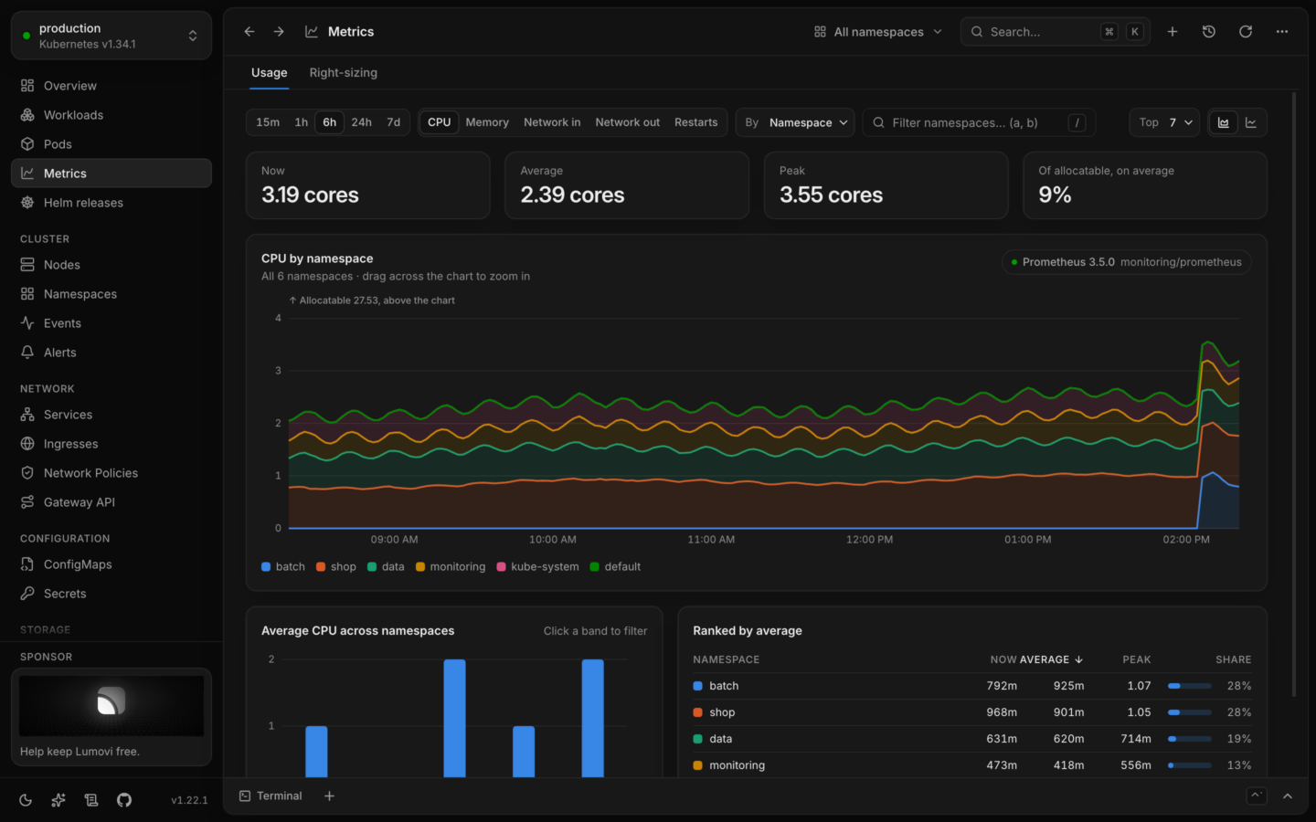Add a new terminal with the plus icon
Image resolution: width=1316 pixels, height=822 pixels.
(x=329, y=796)
